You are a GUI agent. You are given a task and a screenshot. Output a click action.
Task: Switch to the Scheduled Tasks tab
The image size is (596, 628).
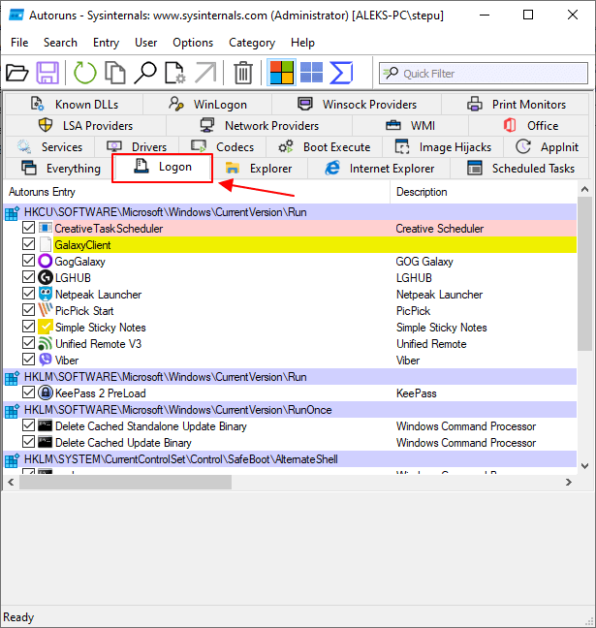519,169
